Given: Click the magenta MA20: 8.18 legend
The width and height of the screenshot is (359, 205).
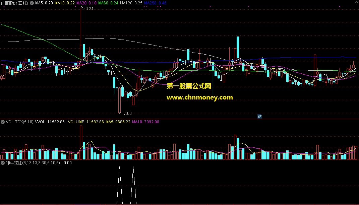Looking at the screenshot, I should tap(86, 3).
